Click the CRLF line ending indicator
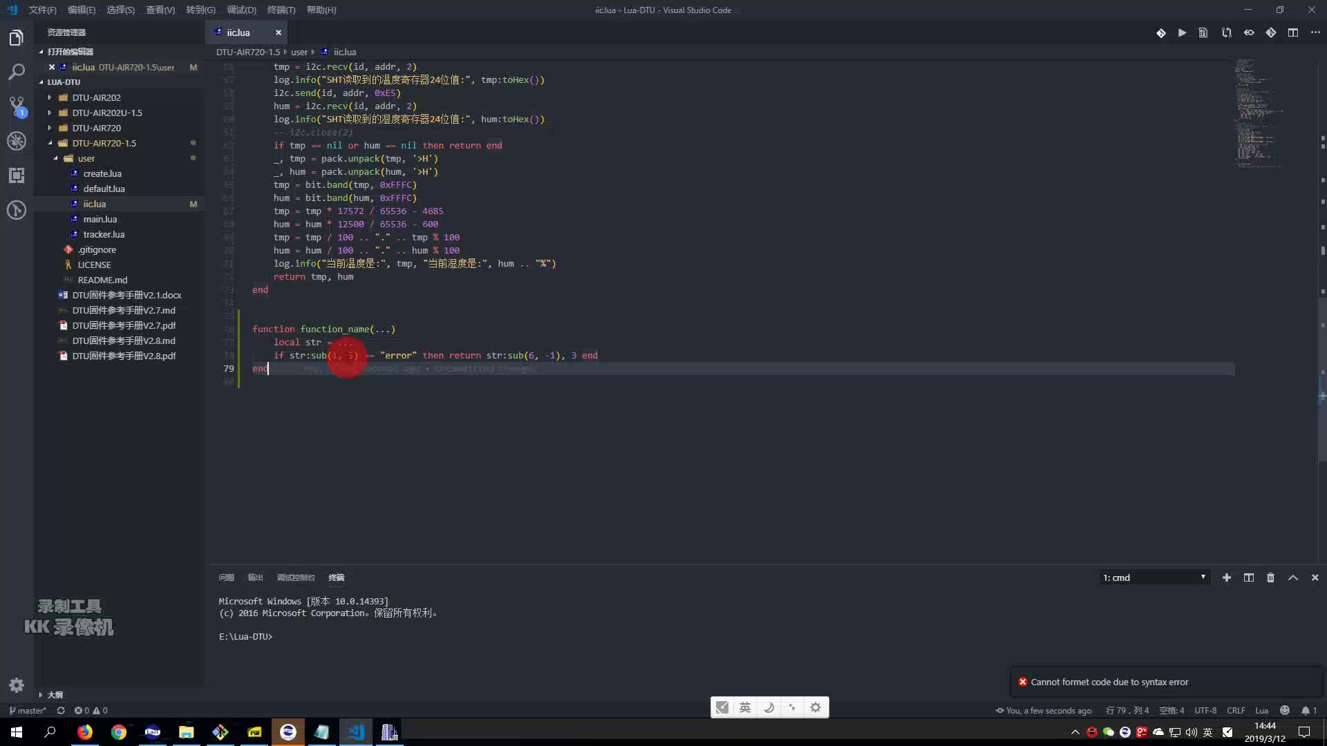The image size is (1327, 746). click(x=1236, y=710)
